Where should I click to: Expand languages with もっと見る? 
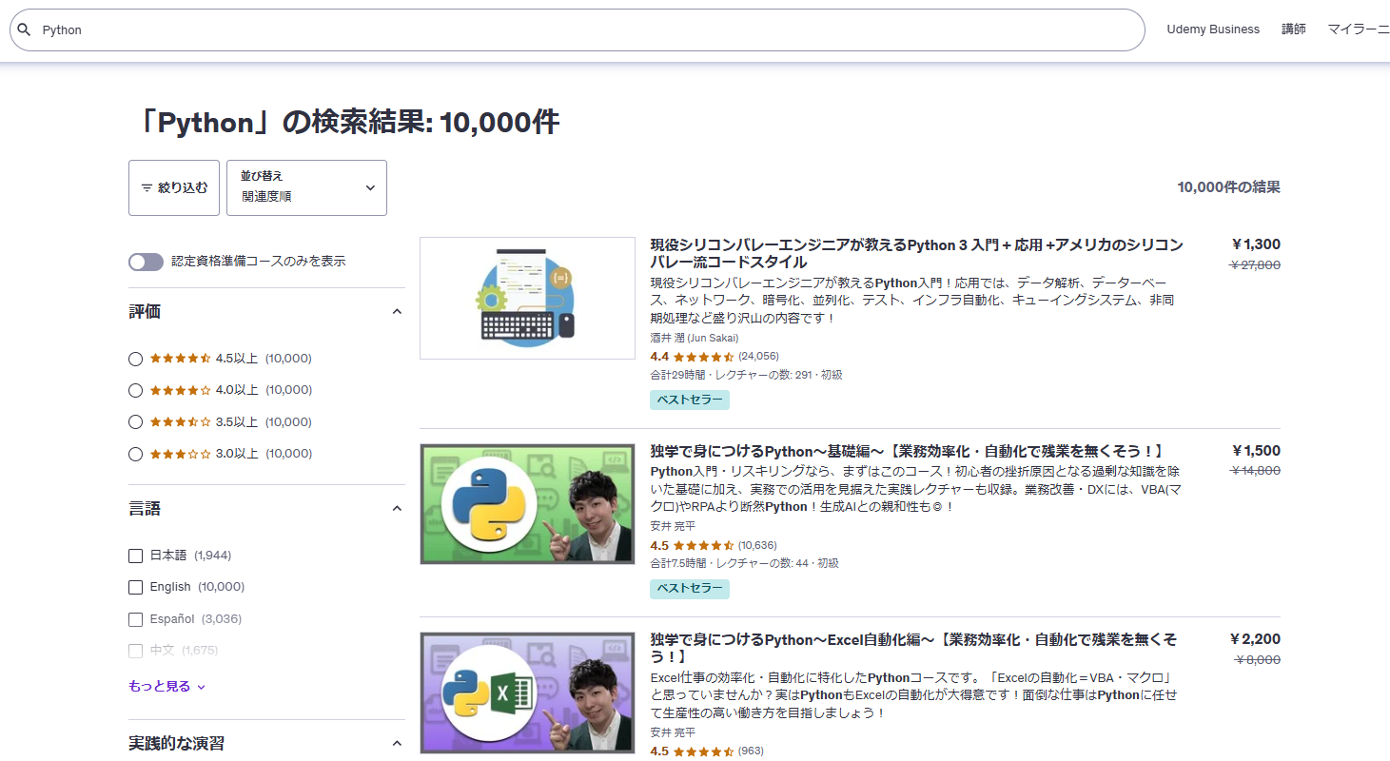(x=166, y=686)
